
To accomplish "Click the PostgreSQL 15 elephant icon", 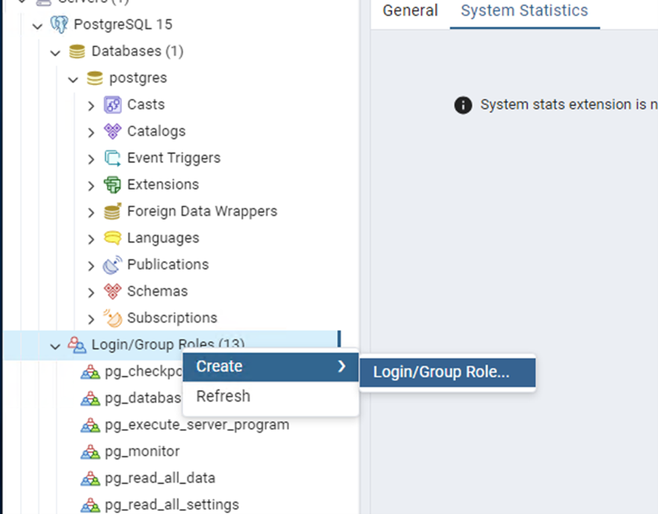I will tap(59, 25).
